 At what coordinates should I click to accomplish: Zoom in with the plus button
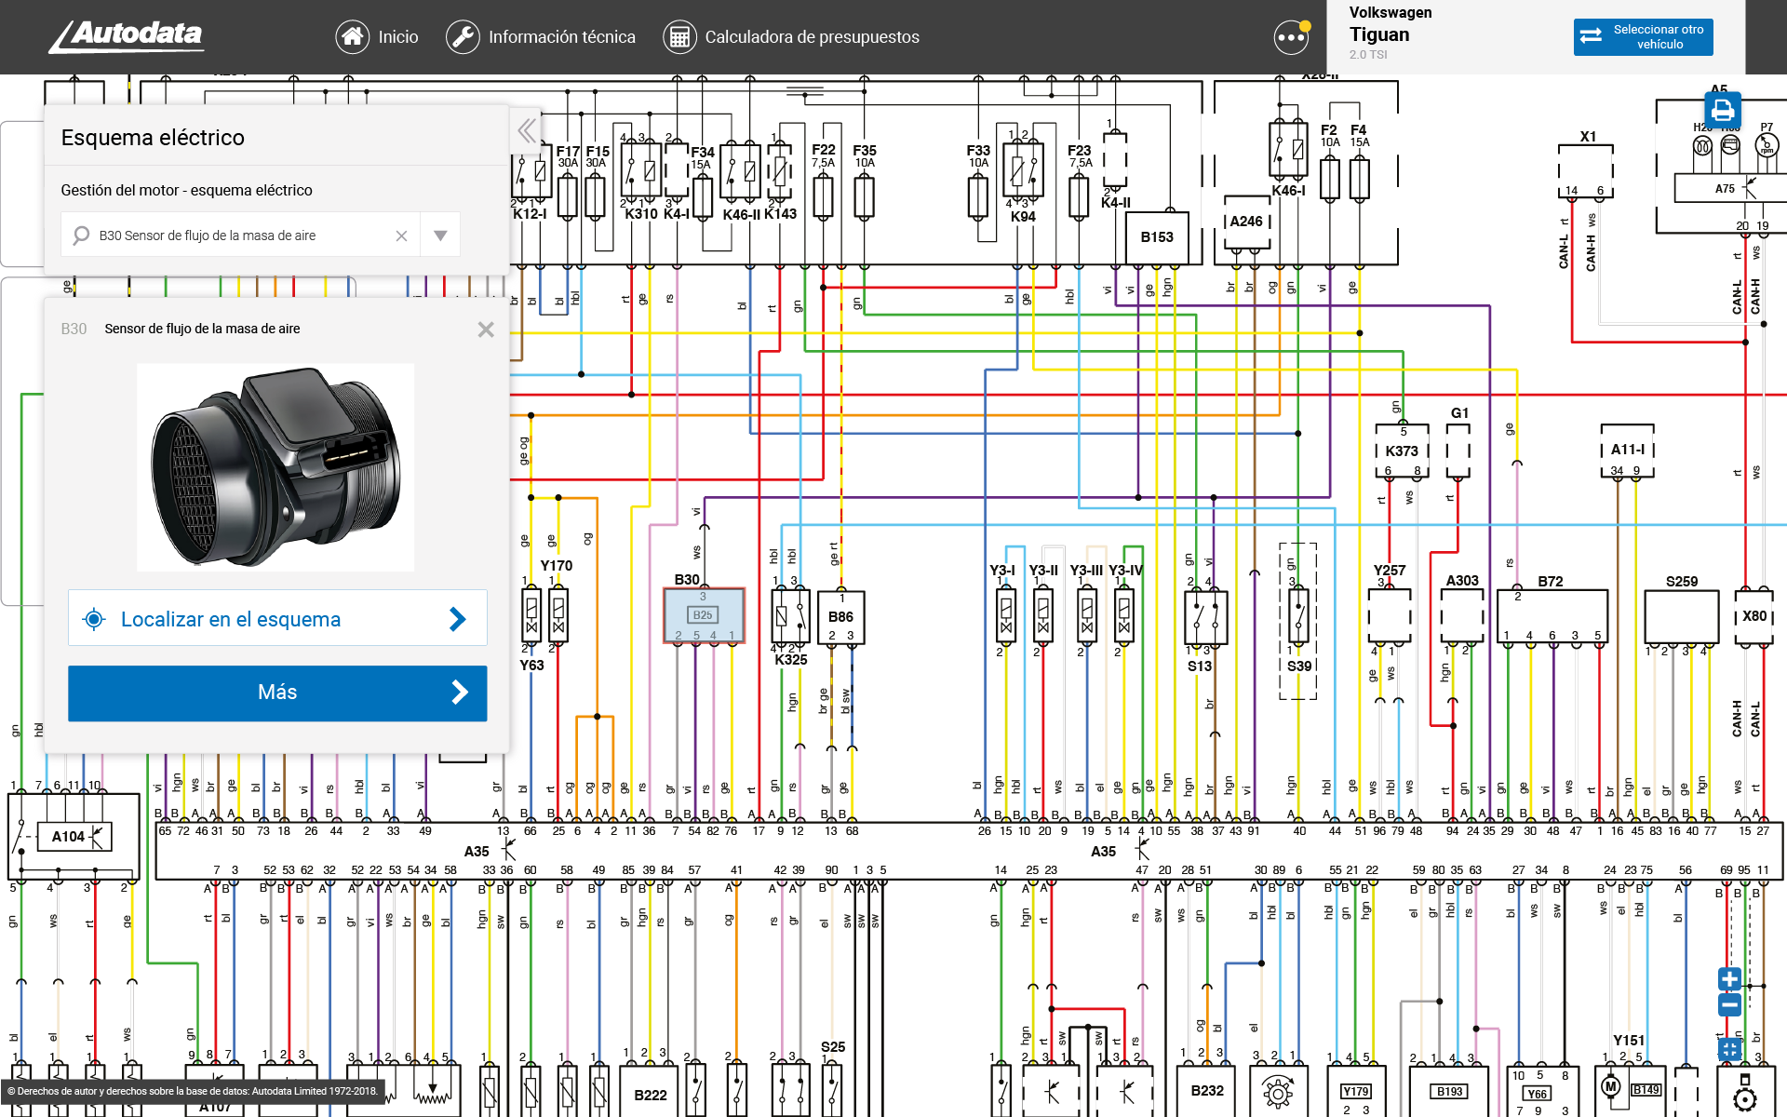tap(1729, 979)
